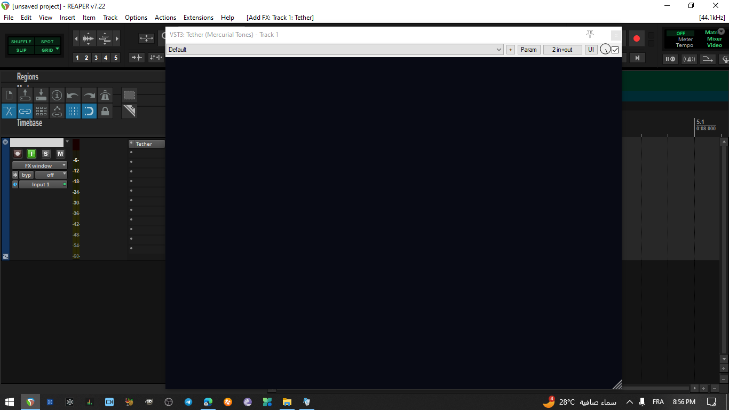729x410 pixels.
Task: Open the Edit menu
Action: click(x=26, y=18)
